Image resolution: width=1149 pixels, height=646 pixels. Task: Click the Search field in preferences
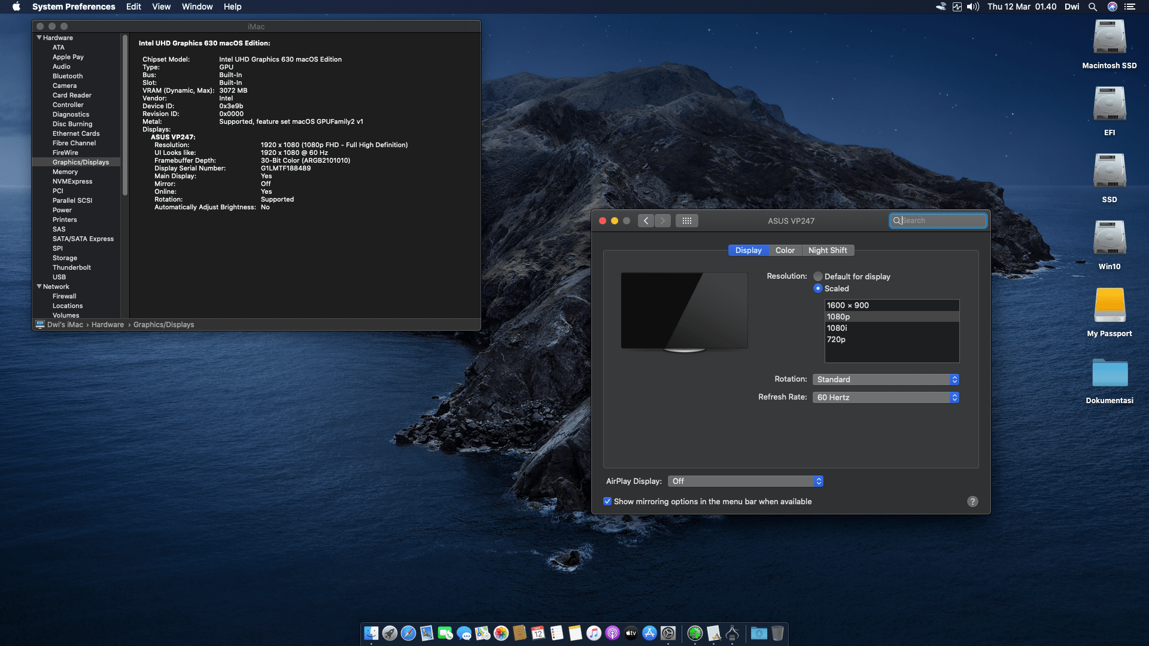pos(940,221)
